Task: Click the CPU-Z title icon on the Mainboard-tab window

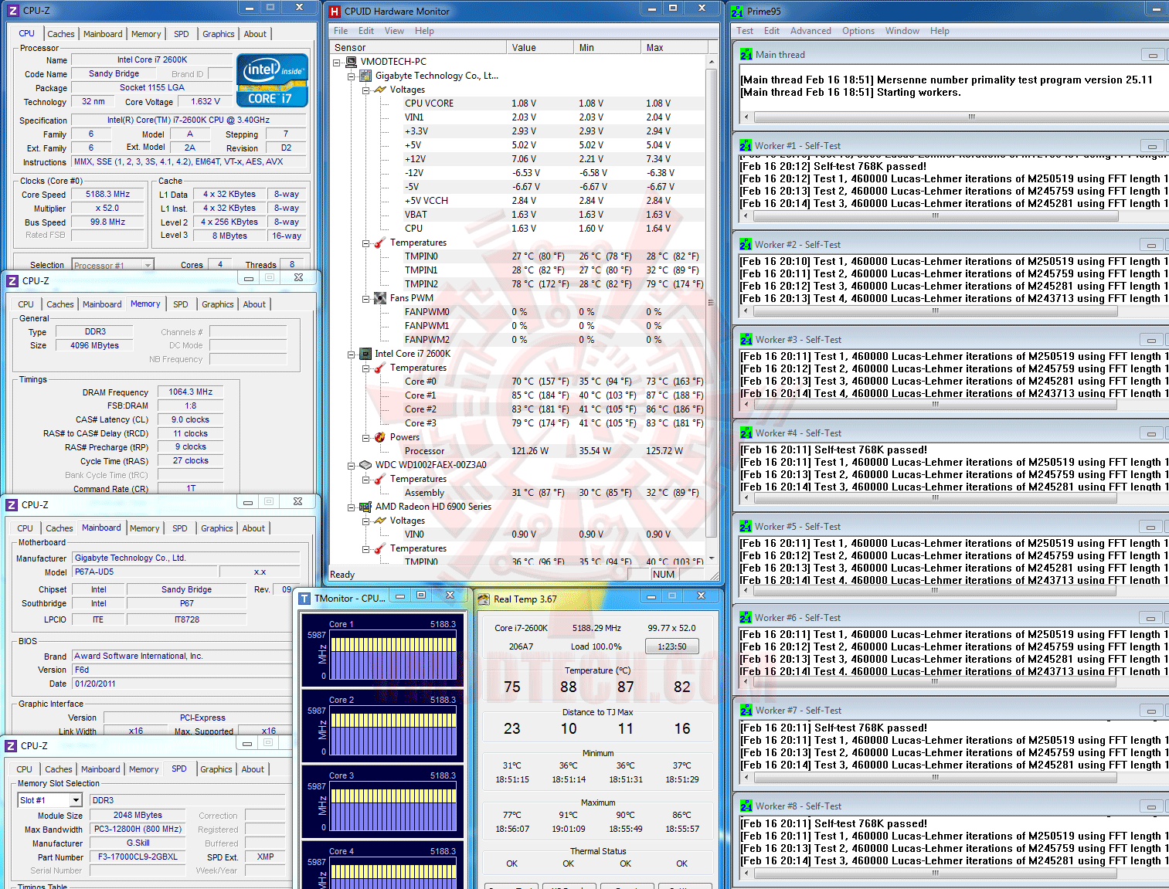Action: click(x=12, y=505)
